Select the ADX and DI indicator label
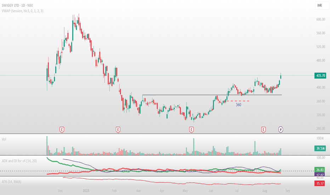 (x=19, y=161)
